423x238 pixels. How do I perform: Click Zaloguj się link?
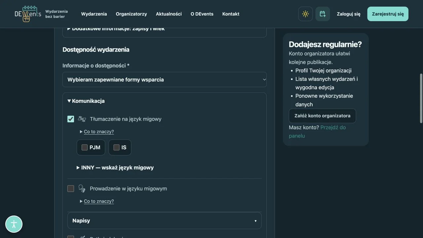pyautogui.click(x=349, y=14)
